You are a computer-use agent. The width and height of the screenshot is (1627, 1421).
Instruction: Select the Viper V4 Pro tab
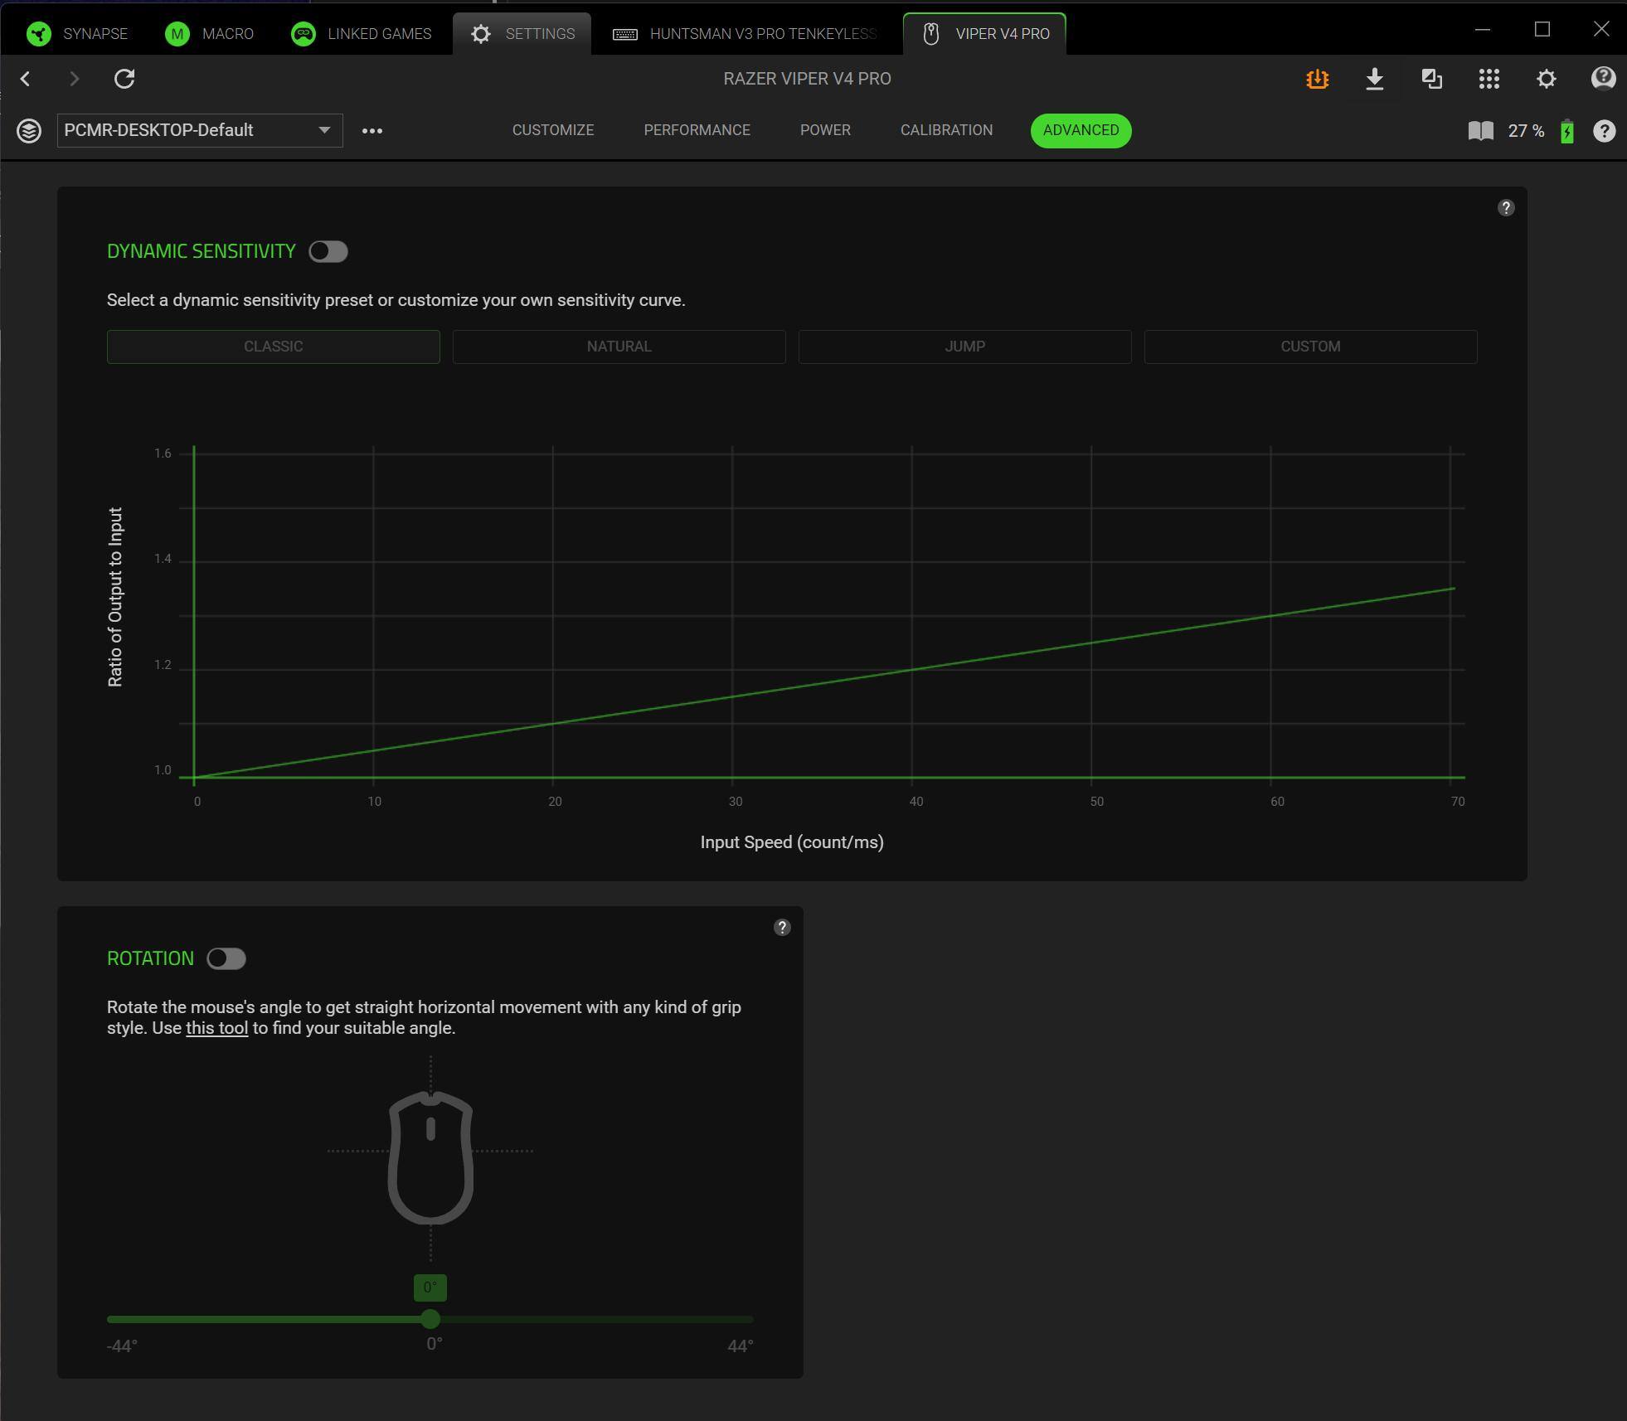tap(985, 34)
